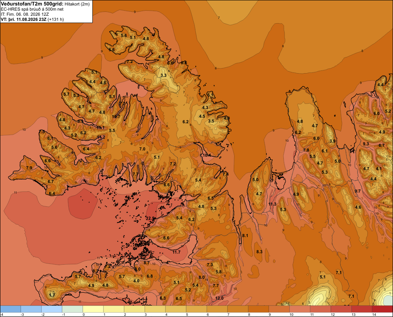Select the 10.4 temperature label on the east coast
393x317 pixels.
tap(207, 155)
